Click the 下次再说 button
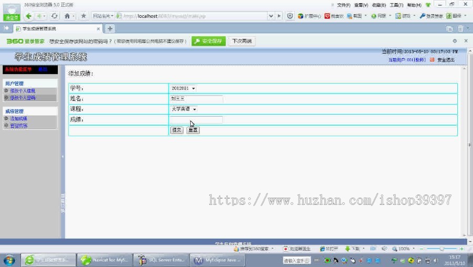The width and height of the screenshot is (473, 267). pos(242,41)
